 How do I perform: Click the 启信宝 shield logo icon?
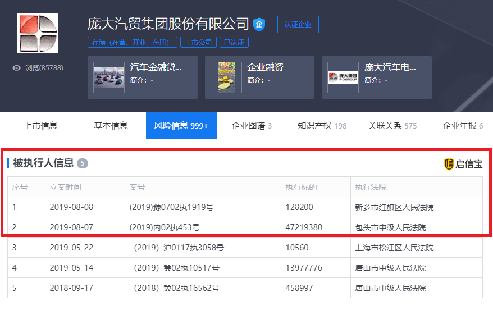point(449,164)
